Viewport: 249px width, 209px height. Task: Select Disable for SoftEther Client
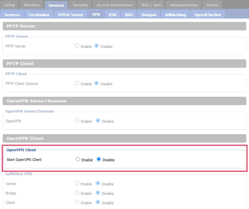pos(98,202)
